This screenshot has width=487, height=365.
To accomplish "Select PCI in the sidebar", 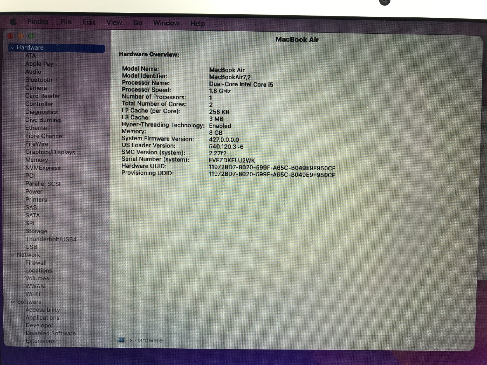I will (30, 176).
